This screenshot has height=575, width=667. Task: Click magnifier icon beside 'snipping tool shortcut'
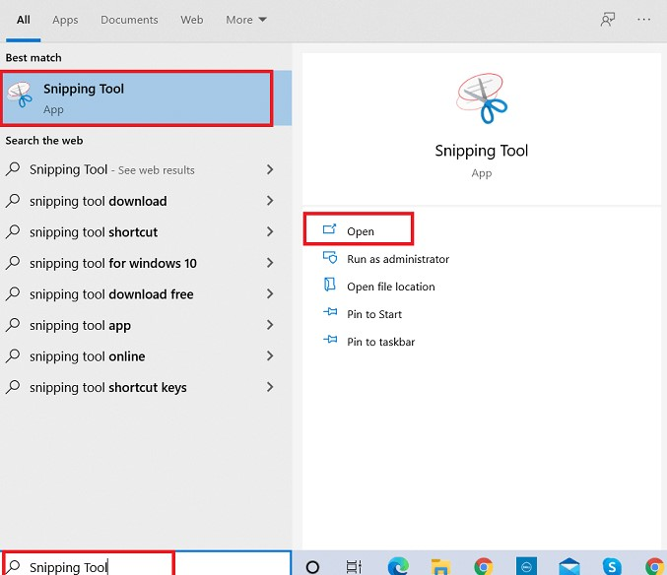(13, 232)
